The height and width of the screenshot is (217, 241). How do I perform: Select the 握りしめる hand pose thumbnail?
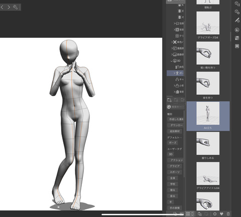[208, 143]
